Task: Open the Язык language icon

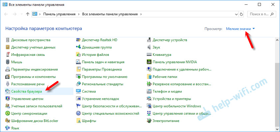Action: click(7, 128)
